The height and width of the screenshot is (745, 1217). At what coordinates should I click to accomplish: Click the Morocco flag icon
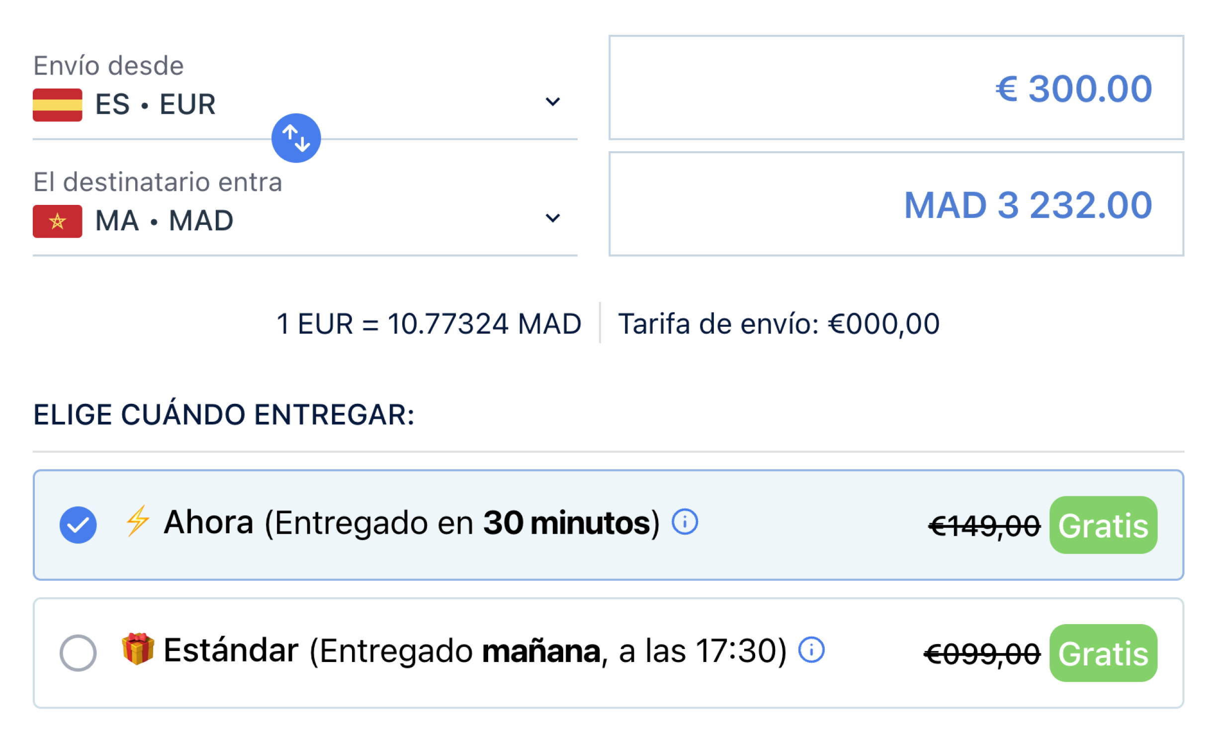57,221
